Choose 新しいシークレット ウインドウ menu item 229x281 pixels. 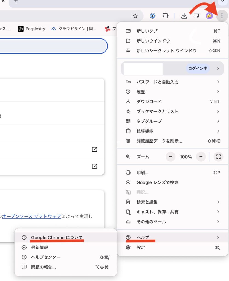[166, 51]
